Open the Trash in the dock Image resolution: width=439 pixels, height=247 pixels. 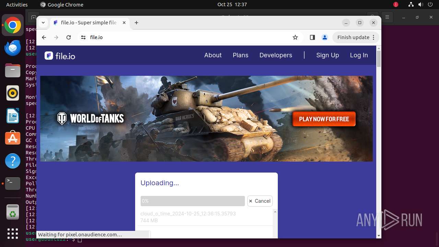pyautogui.click(x=13, y=211)
